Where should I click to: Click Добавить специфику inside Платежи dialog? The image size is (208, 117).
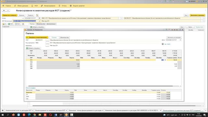click(x=33, y=48)
